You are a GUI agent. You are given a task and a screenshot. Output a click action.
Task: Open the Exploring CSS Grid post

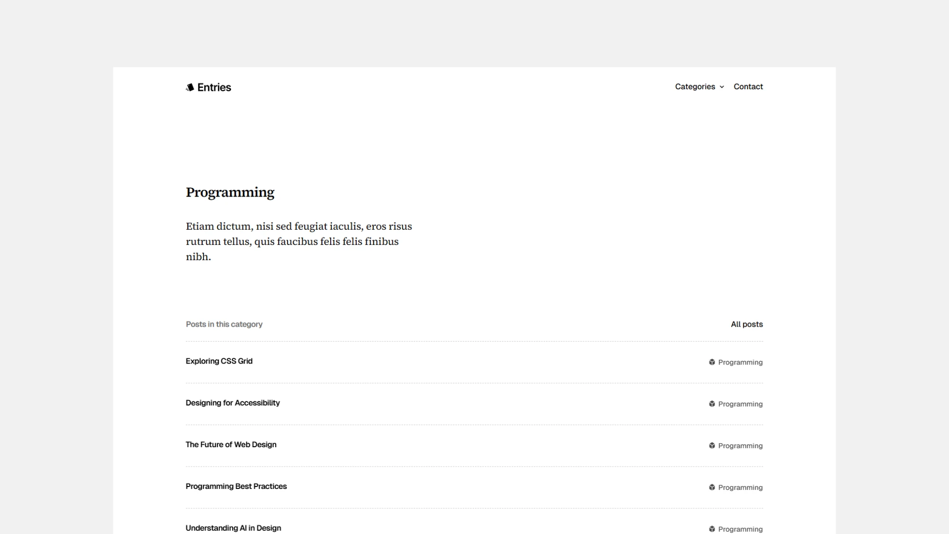(x=219, y=361)
